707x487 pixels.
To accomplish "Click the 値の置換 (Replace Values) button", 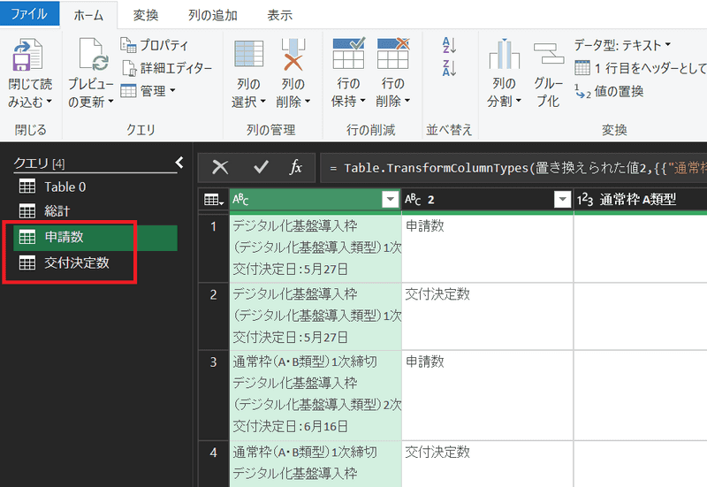I will [x=609, y=90].
